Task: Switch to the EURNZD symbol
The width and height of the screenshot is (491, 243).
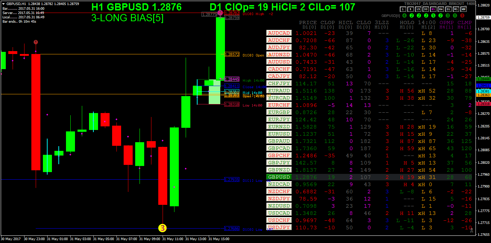Action: click(x=279, y=126)
